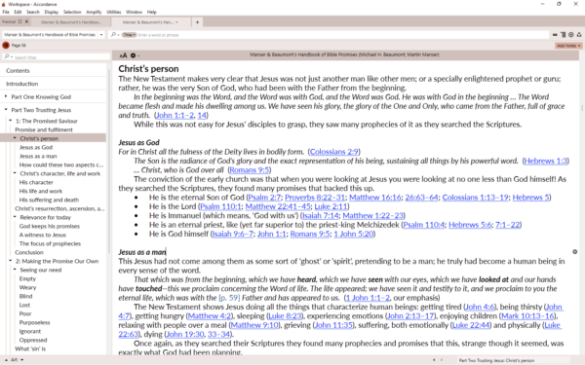The image size is (585, 365).
Task: Click the [p. 59] page marker link
Action: (229, 298)
